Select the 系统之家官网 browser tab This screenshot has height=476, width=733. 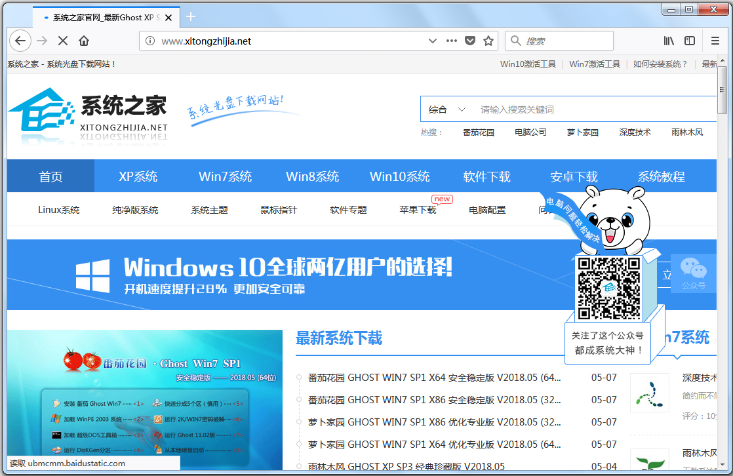click(107, 17)
